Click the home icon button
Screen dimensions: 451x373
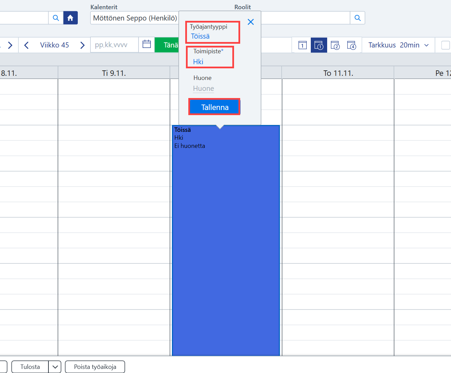70,18
